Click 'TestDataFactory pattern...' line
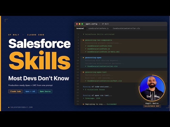 [x=99, y=75]
